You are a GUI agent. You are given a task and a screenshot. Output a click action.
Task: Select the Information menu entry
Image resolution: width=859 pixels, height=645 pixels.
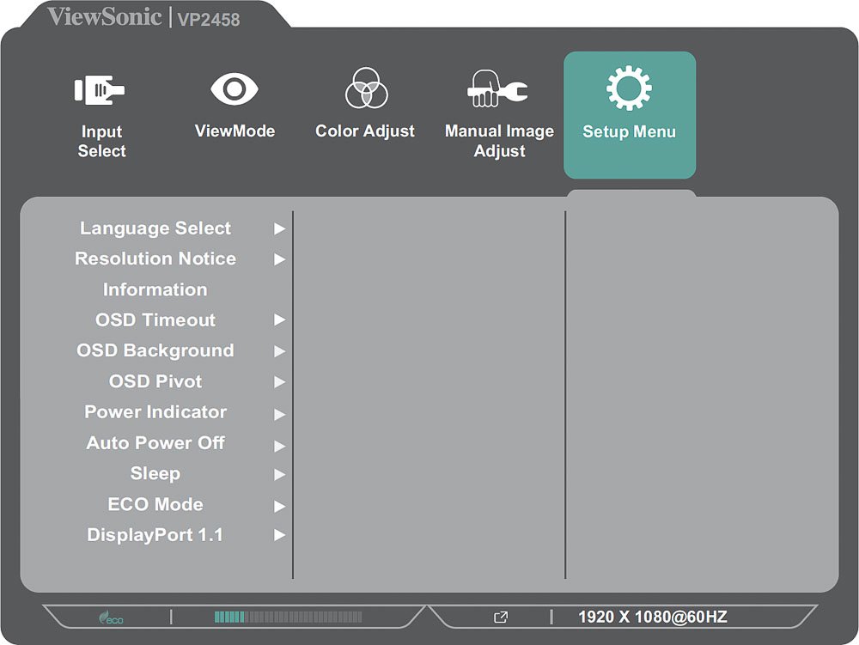[155, 289]
